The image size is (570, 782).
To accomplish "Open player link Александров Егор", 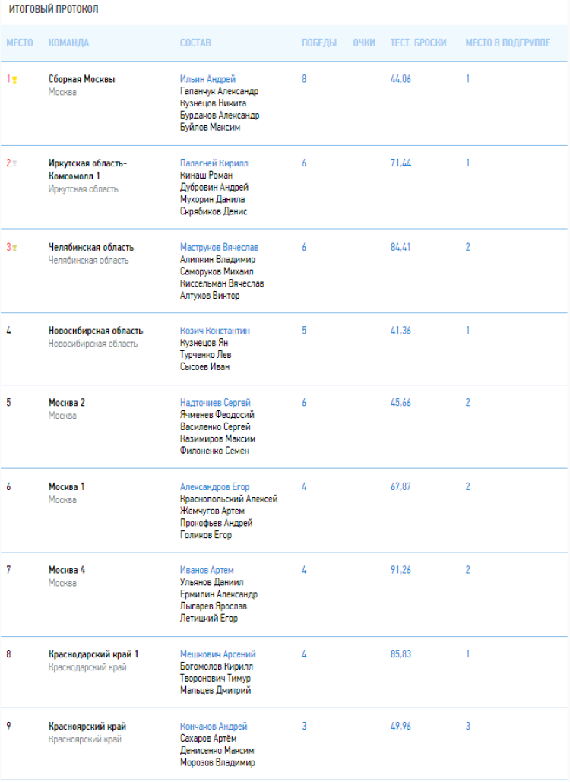I will [x=214, y=486].
